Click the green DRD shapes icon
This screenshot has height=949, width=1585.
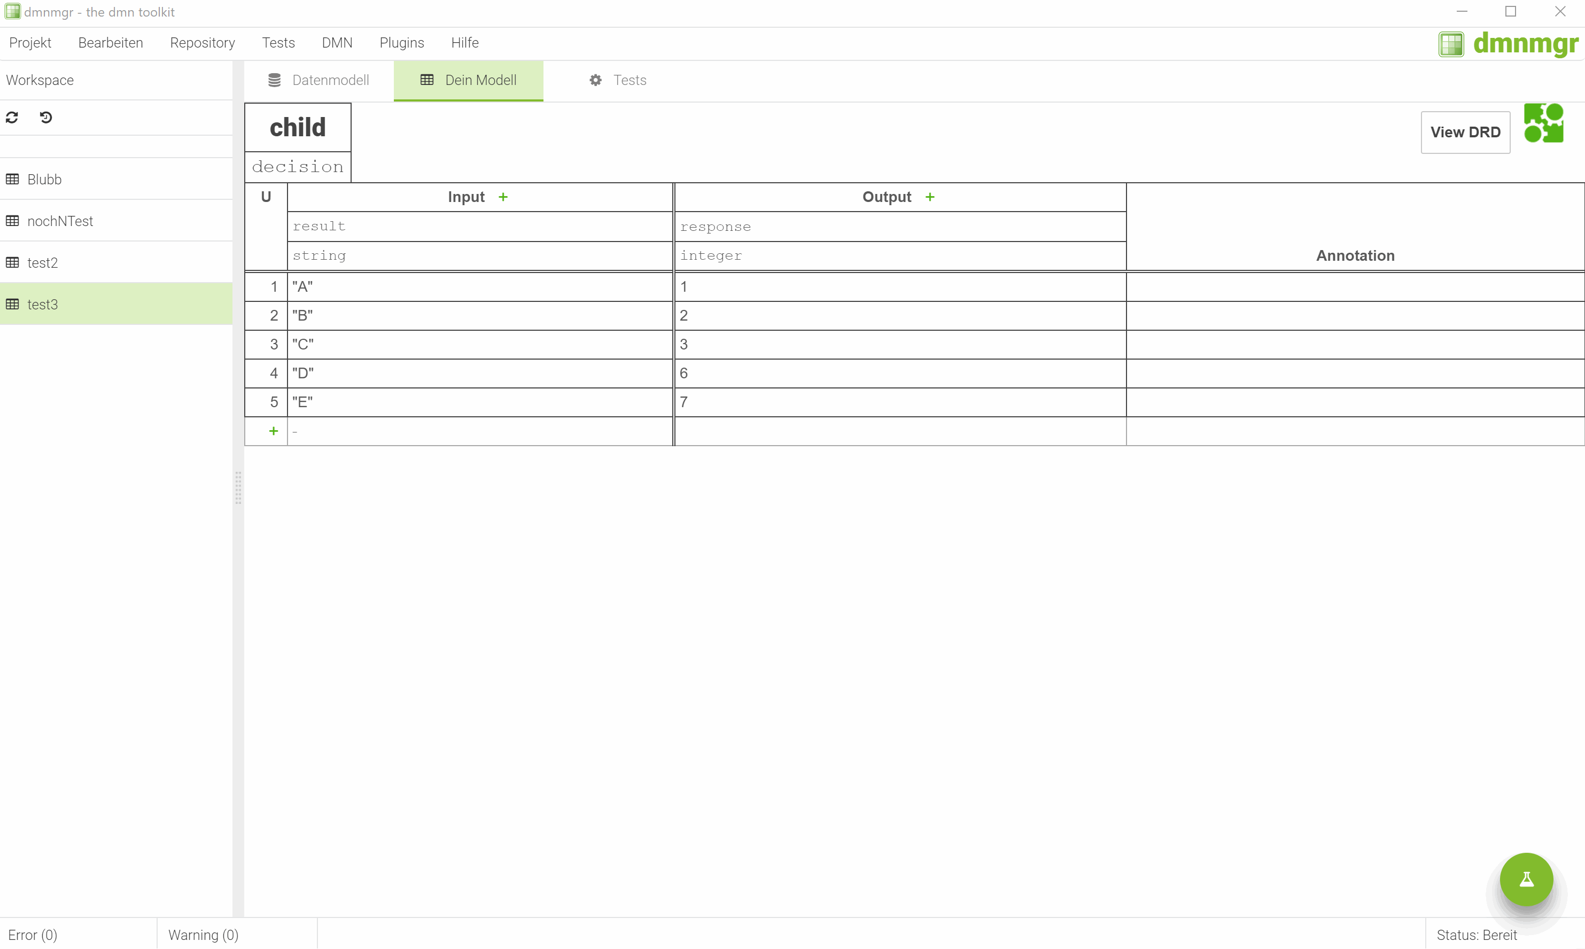pos(1543,123)
